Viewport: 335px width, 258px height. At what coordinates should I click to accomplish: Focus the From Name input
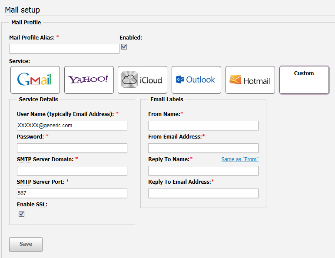pos(203,126)
